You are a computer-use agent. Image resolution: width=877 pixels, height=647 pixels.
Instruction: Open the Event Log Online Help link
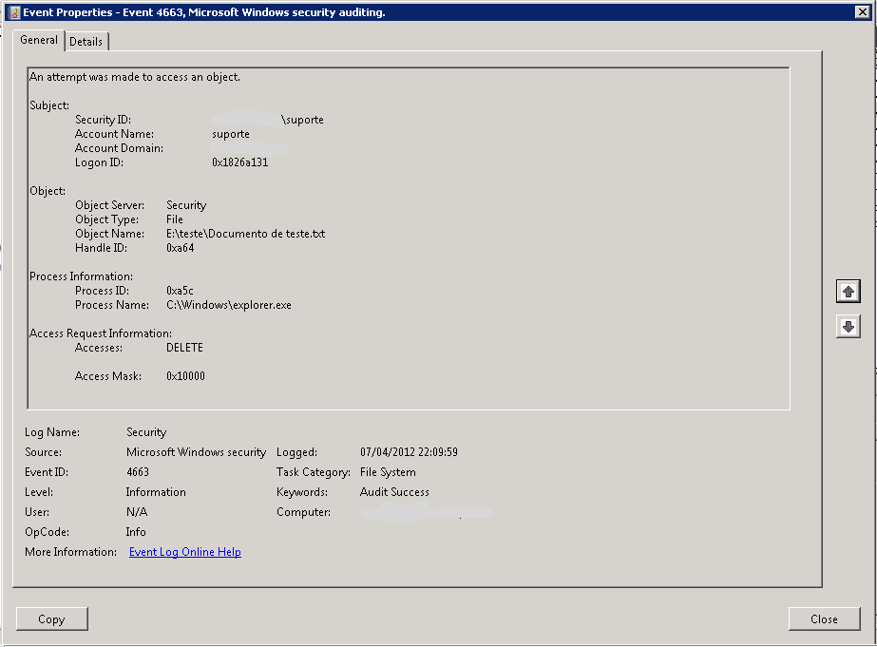point(184,552)
